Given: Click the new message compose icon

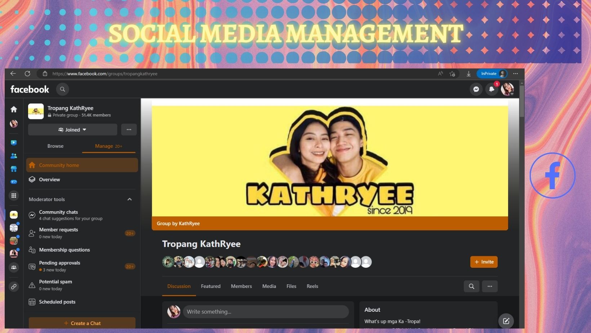Looking at the screenshot, I should [506, 321].
